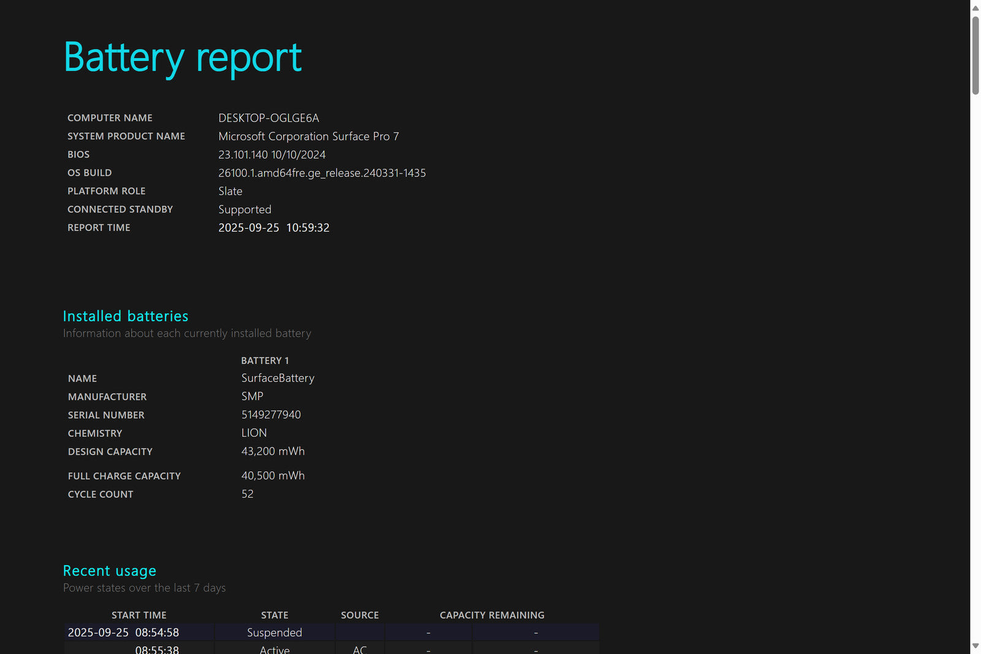Click the Surface Pro 7 product name
Image resolution: width=981 pixels, height=654 pixels.
(308, 136)
